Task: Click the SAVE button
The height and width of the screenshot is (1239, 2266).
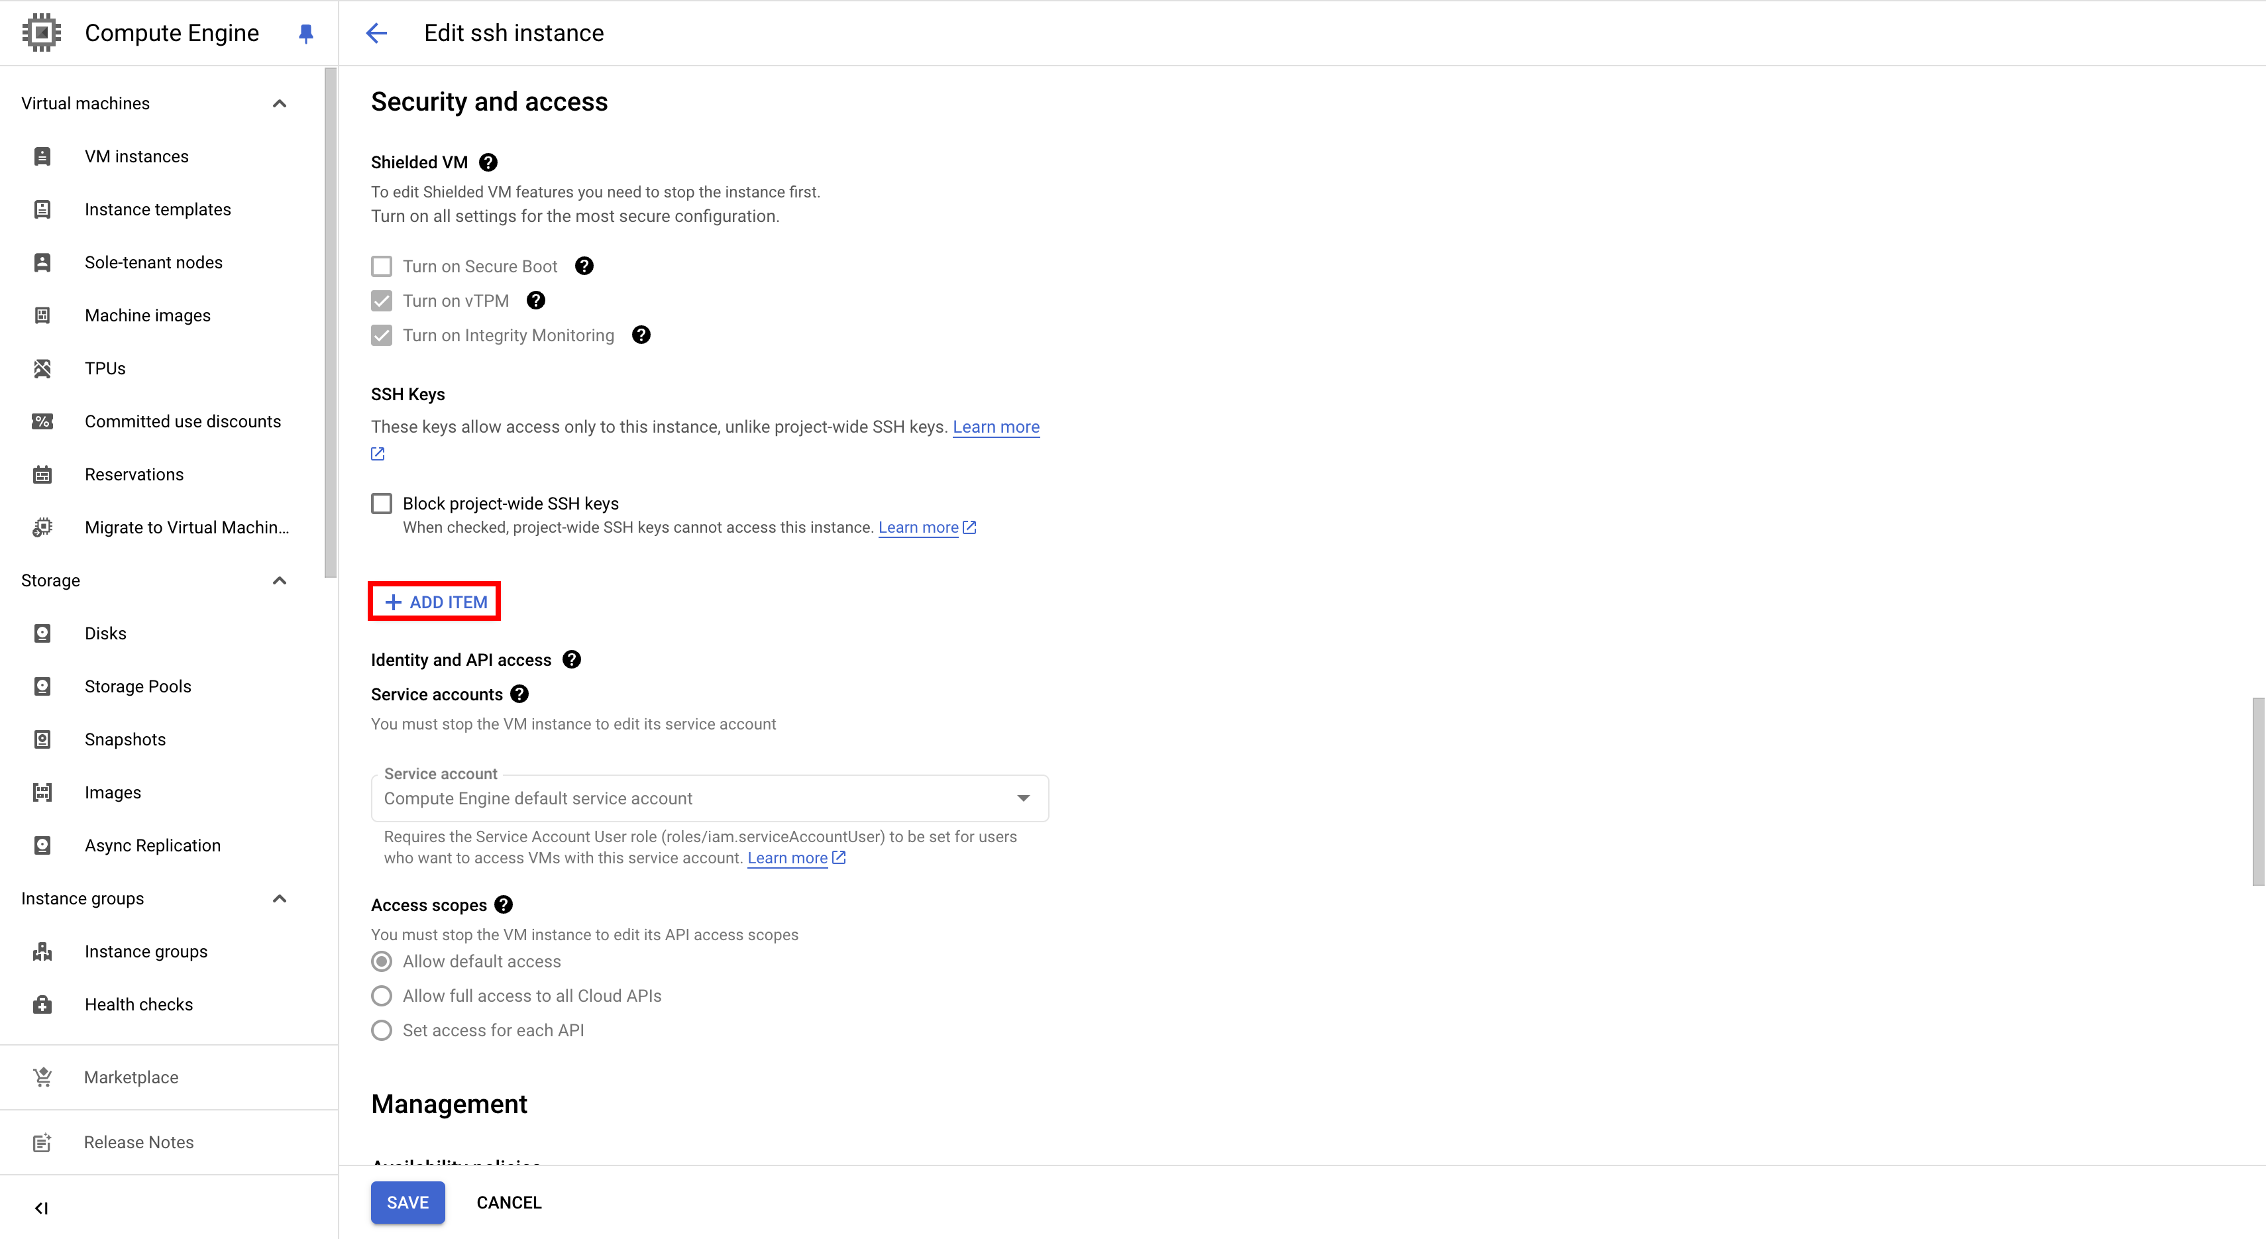Action: pyautogui.click(x=407, y=1202)
